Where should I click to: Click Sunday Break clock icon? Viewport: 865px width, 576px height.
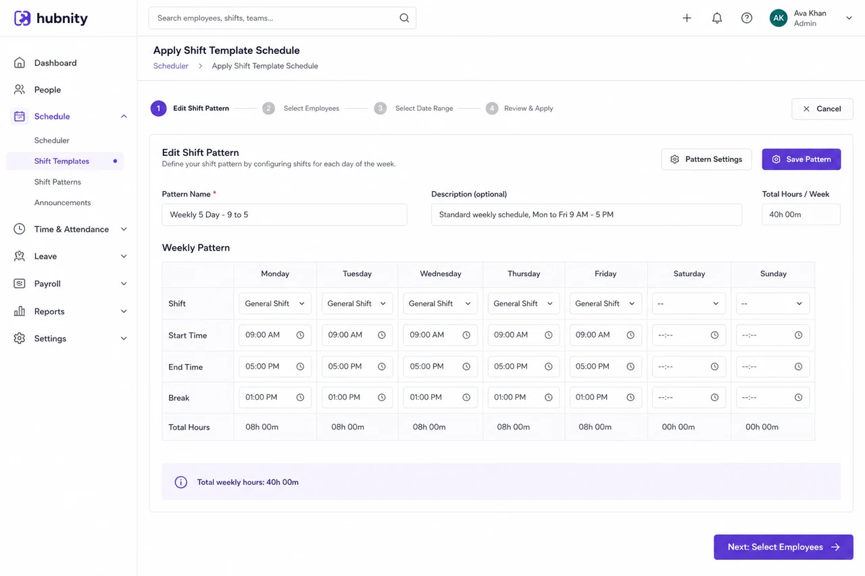pos(798,398)
